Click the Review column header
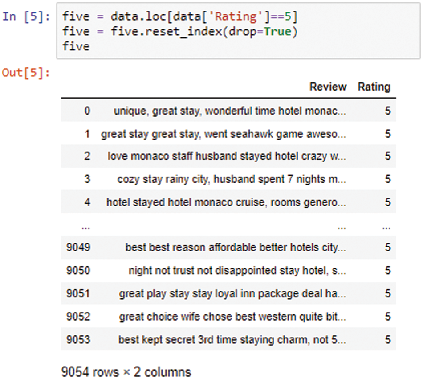 [x=328, y=87]
